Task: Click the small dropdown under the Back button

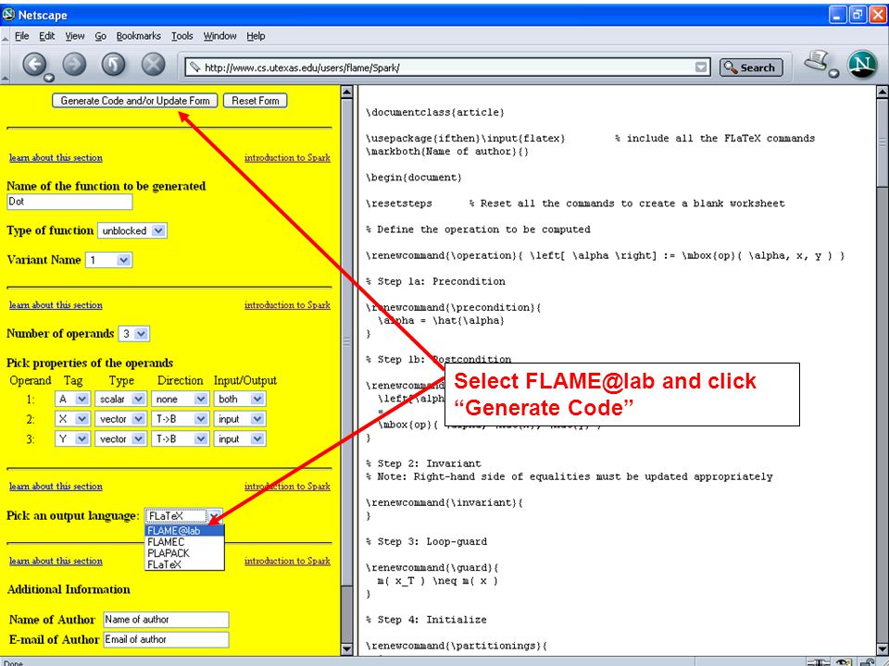Action: point(49,78)
